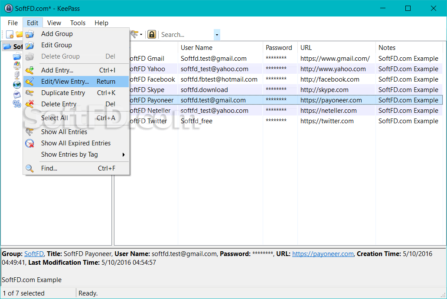
Task: Click the 'Ready.' status bar text
Action: pyautogui.click(x=88, y=293)
